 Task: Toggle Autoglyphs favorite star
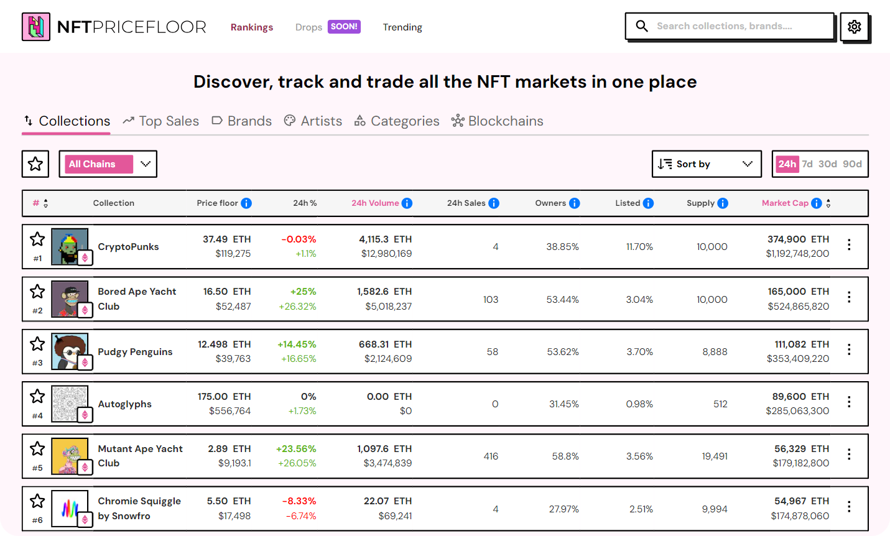pos(37,396)
